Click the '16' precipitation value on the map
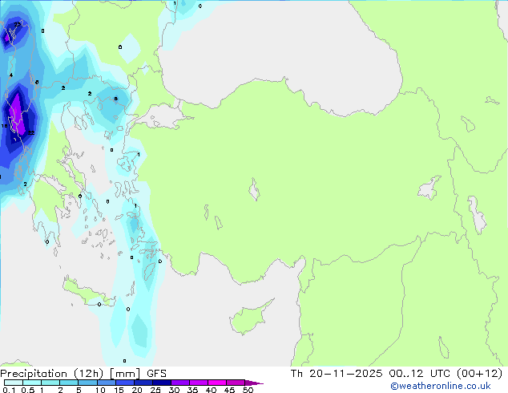The width and height of the screenshot is (508, 393). coord(4,126)
